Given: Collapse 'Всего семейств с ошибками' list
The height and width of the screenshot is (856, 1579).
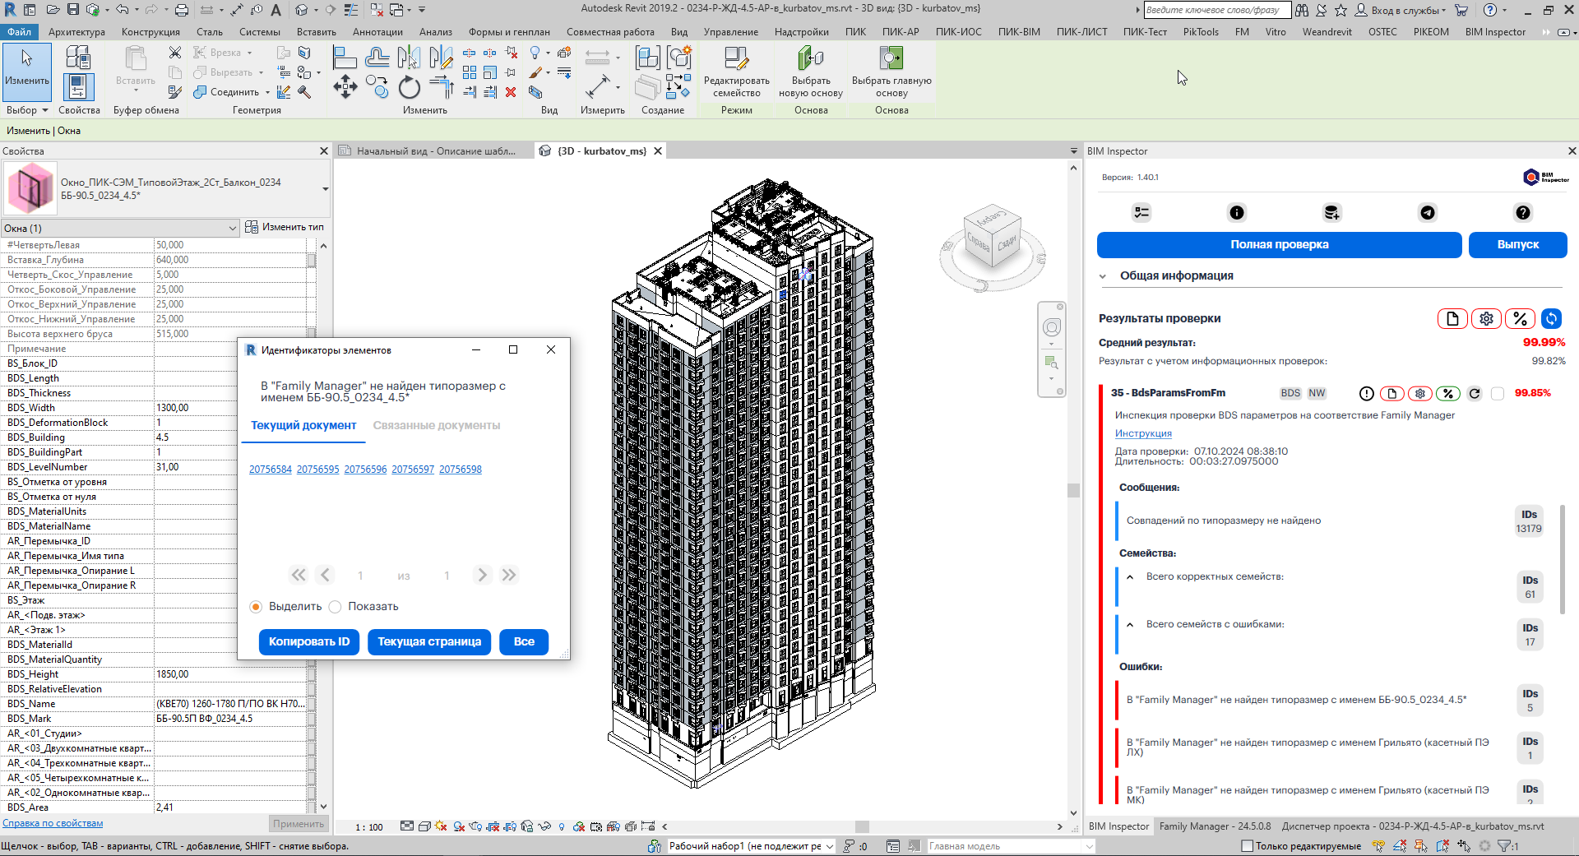Looking at the screenshot, I should coord(1130,625).
